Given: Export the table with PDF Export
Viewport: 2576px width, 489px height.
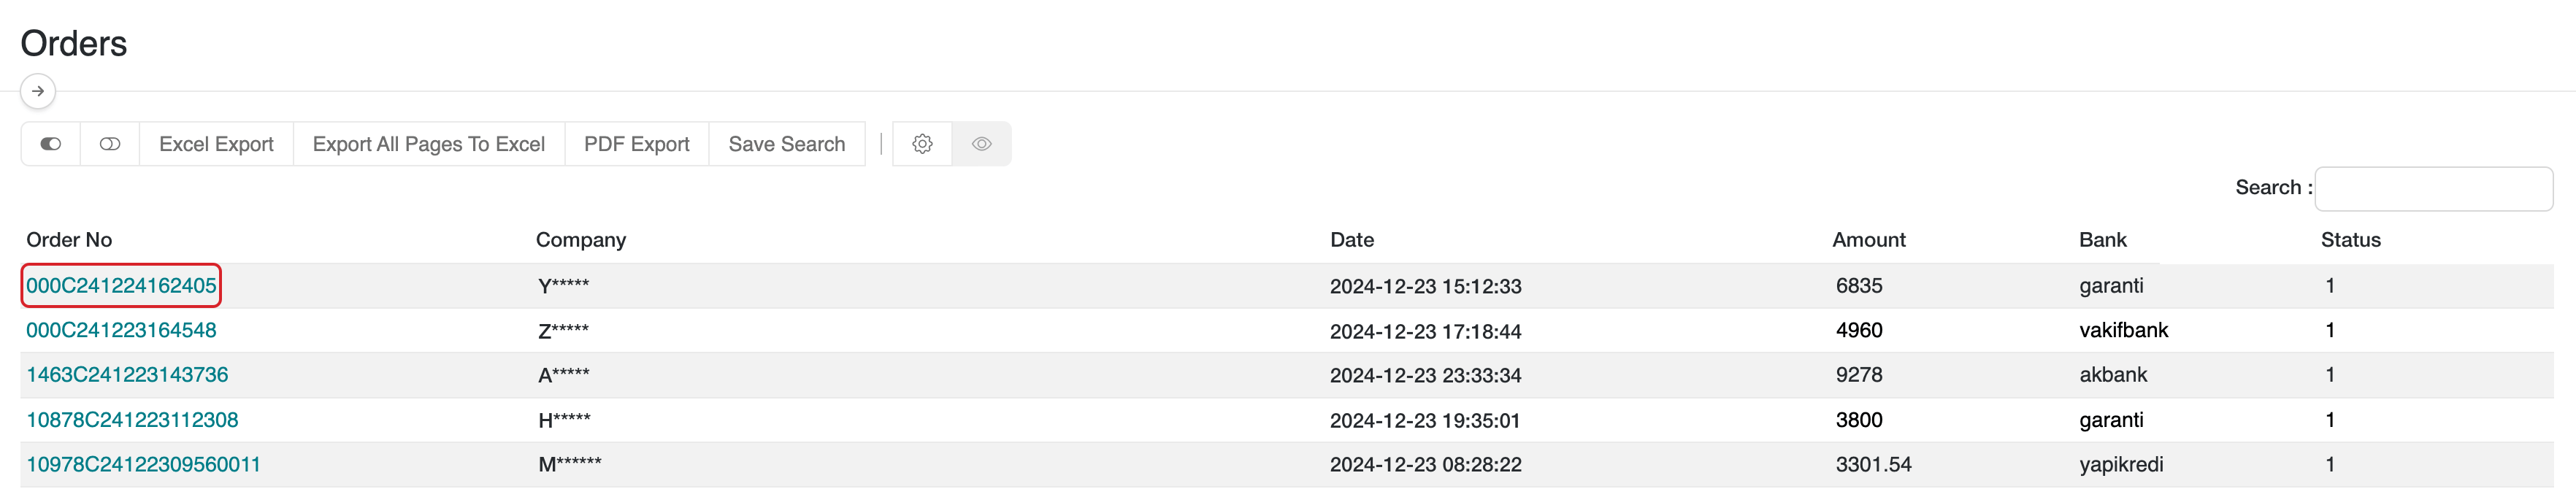Looking at the screenshot, I should coord(636,144).
